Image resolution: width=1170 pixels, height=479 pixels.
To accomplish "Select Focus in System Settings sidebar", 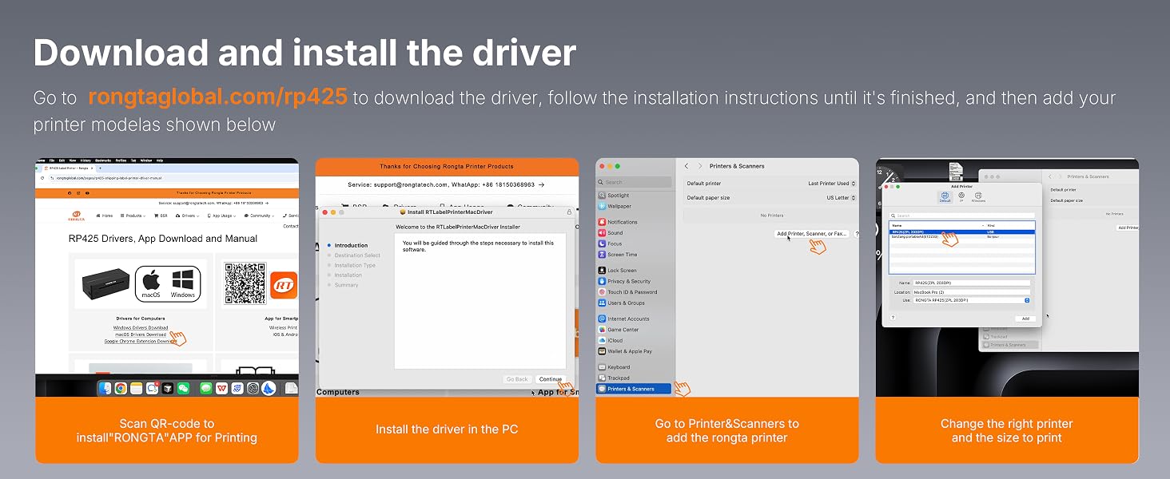I will coord(611,243).
